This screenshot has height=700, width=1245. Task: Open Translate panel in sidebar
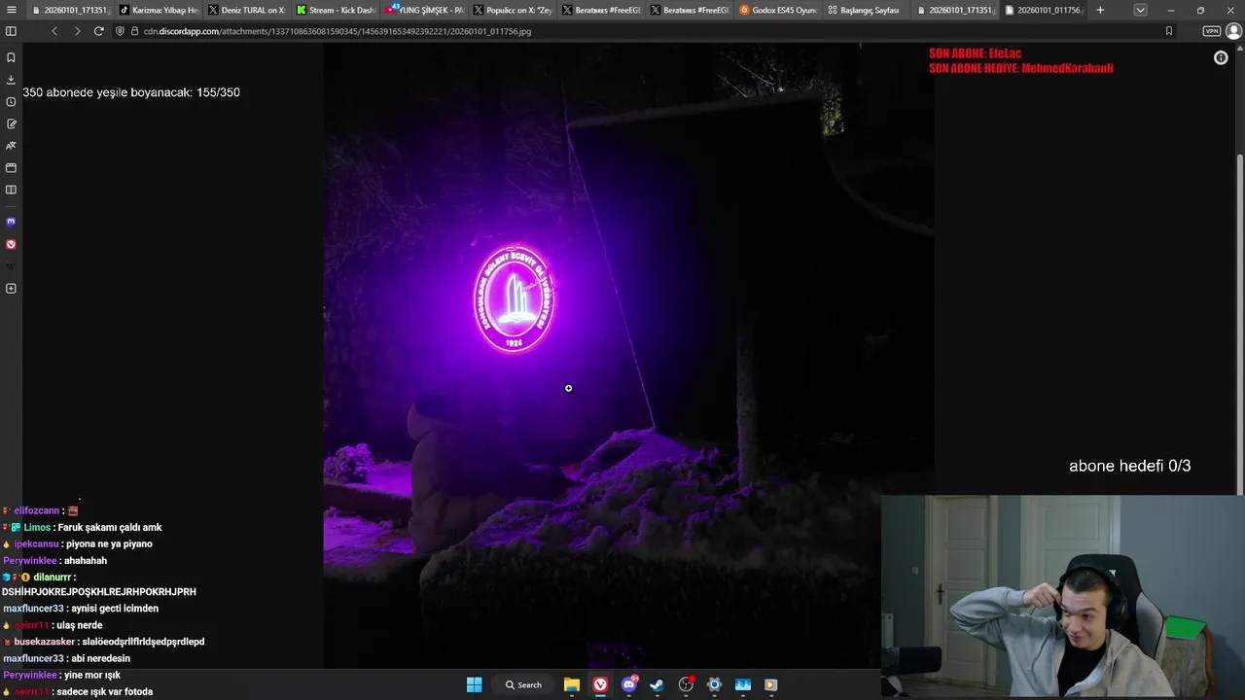tap(11, 146)
